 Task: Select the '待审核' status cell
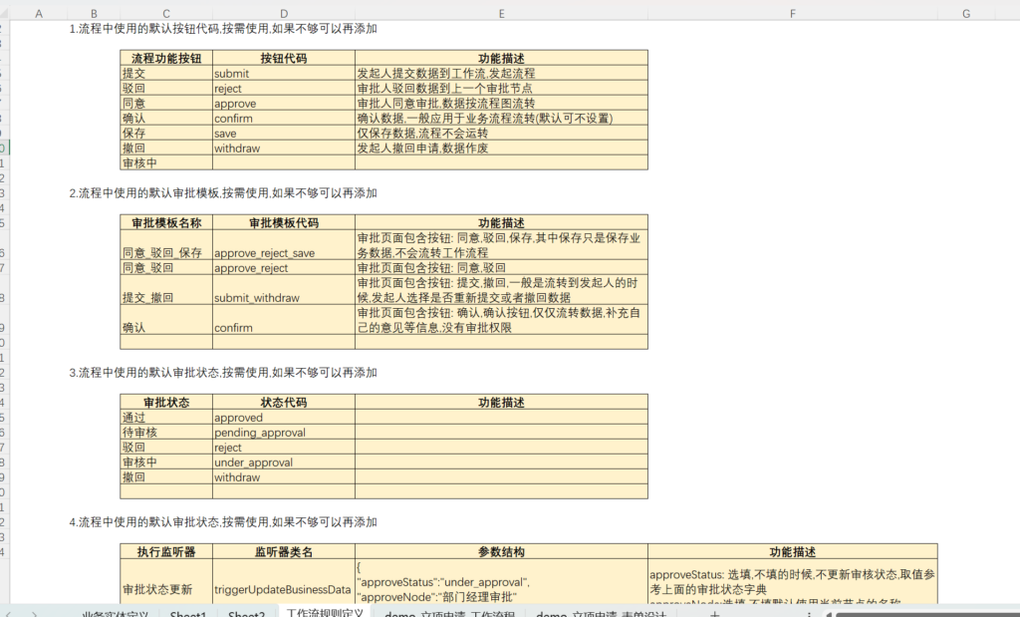click(166, 433)
